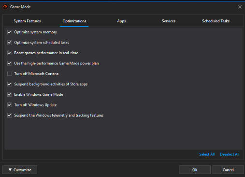Click the 'Turn off Microsoft Cortana' label text
This screenshot has height=177, width=245.
(x=36, y=74)
